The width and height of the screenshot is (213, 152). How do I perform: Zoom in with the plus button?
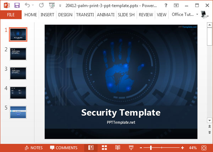point(182,148)
